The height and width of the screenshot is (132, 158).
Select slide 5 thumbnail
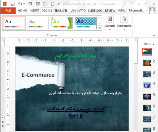pyautogui.click(x=147, y=97)
